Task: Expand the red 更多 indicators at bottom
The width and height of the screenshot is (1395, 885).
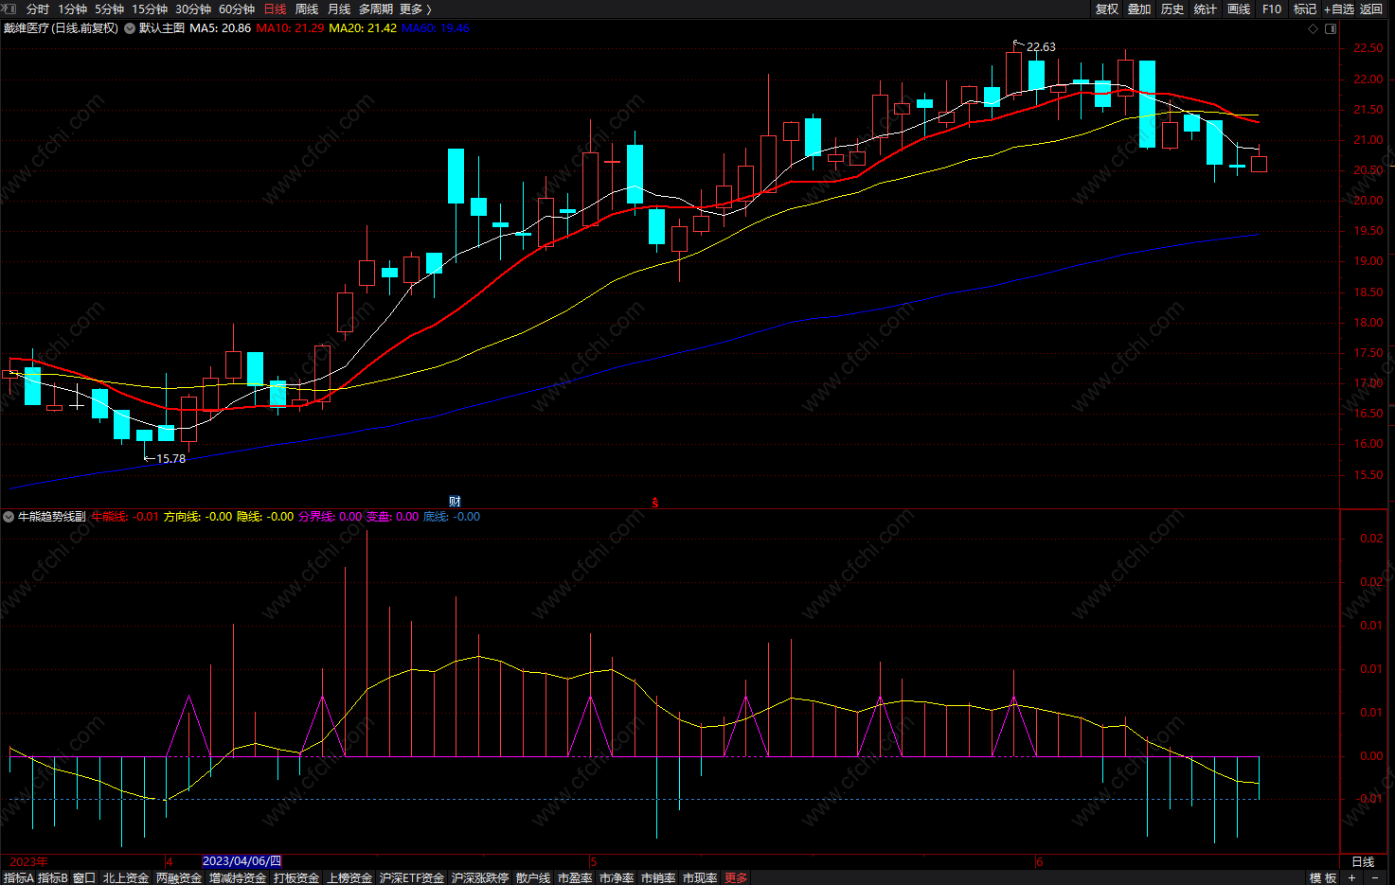Action: 736,877
